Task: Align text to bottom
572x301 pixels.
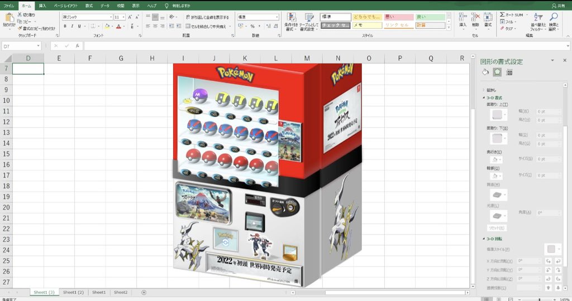Action: (163, 17)
